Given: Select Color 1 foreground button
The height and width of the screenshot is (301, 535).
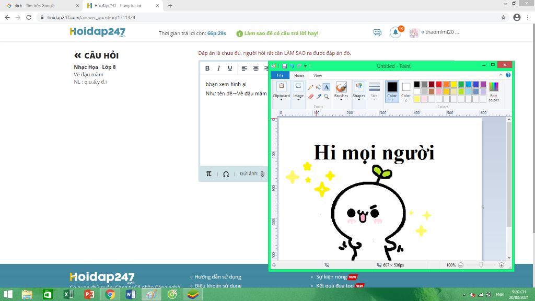Looking at the screenshot, I should click(x=392, y=91).
